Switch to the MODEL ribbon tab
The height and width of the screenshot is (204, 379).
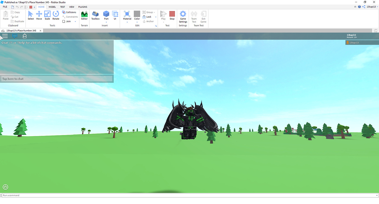52,7
